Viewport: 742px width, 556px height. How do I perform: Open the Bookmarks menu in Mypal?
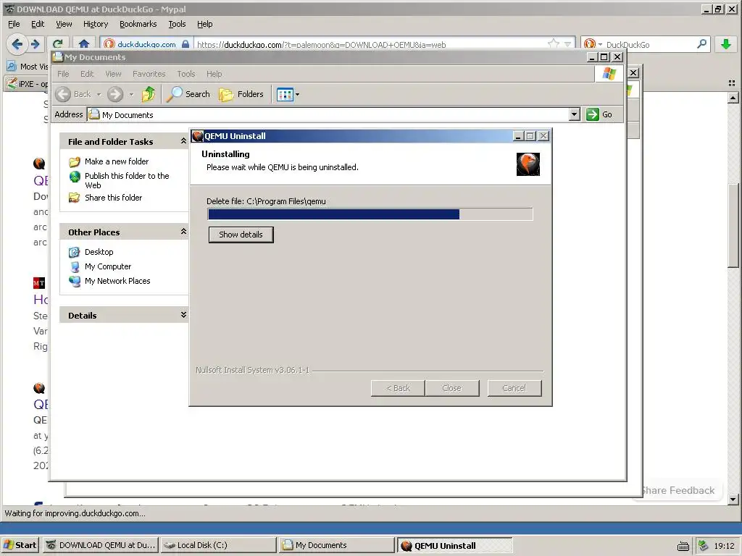138,24
